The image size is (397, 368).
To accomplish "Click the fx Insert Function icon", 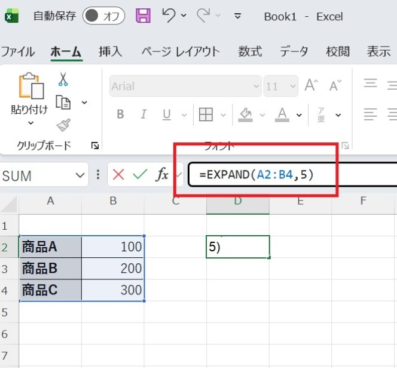I will [x=162, y=175].
